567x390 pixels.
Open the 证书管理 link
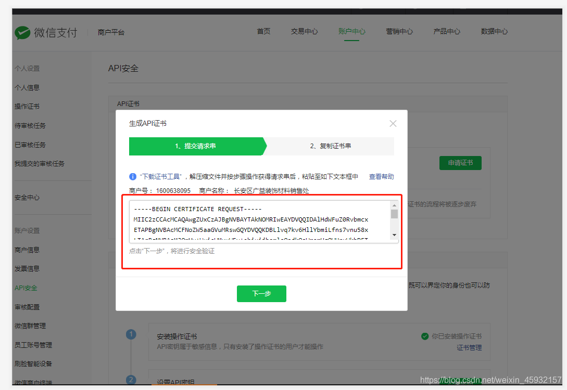[x=469, y=348]
